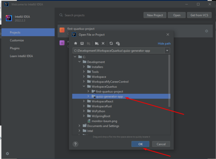Select the WorkspaceReact folder label
The width and height of the screenshot is (216, 159).
click(102, 101)
